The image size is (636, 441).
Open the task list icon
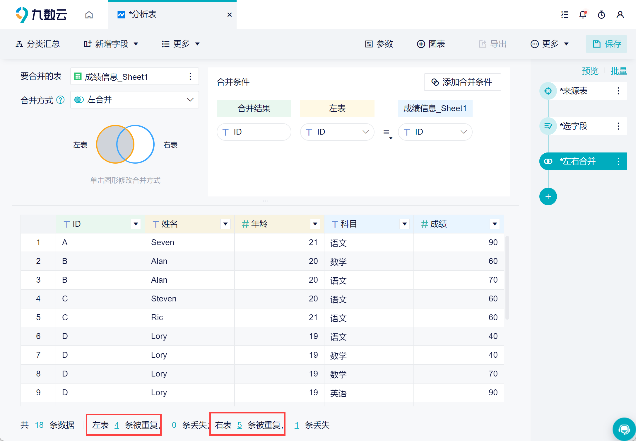pos(565,15)
